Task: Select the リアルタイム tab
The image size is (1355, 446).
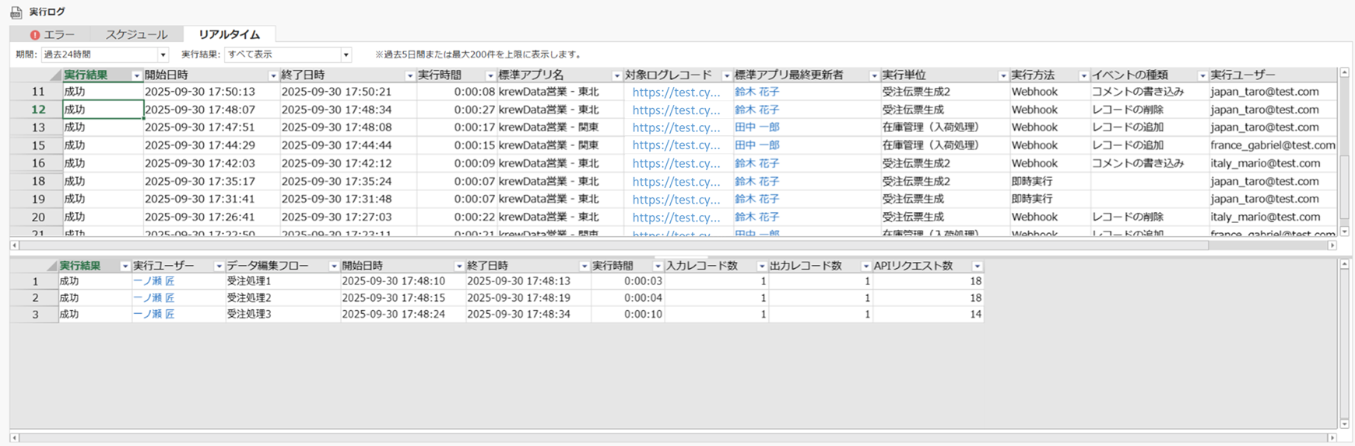Action: [x=229, y=35]
